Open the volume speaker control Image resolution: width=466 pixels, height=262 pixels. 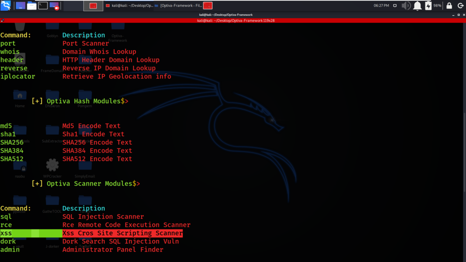coord(406,6)
